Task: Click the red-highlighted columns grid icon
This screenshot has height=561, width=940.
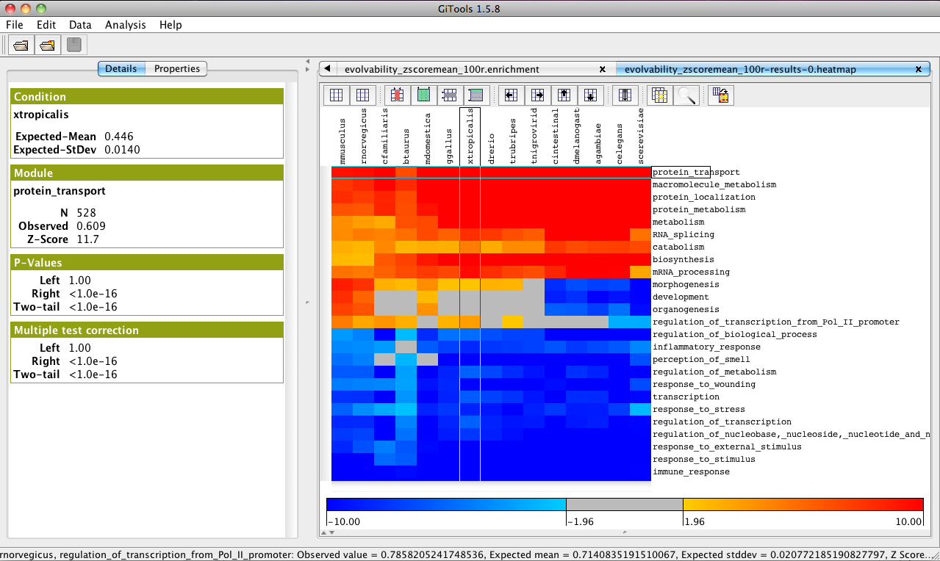Action: click(x=396, y=95)
